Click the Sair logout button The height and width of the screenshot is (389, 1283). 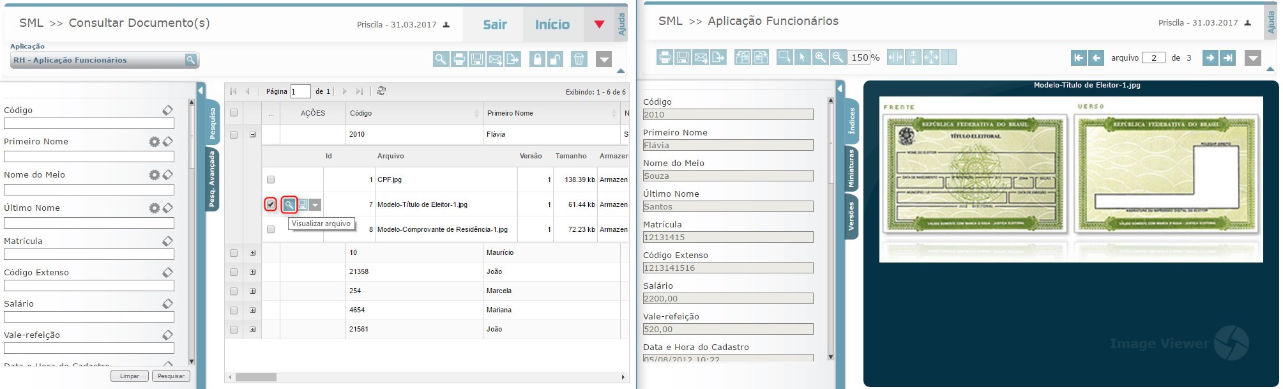click(x=494, y=25)
